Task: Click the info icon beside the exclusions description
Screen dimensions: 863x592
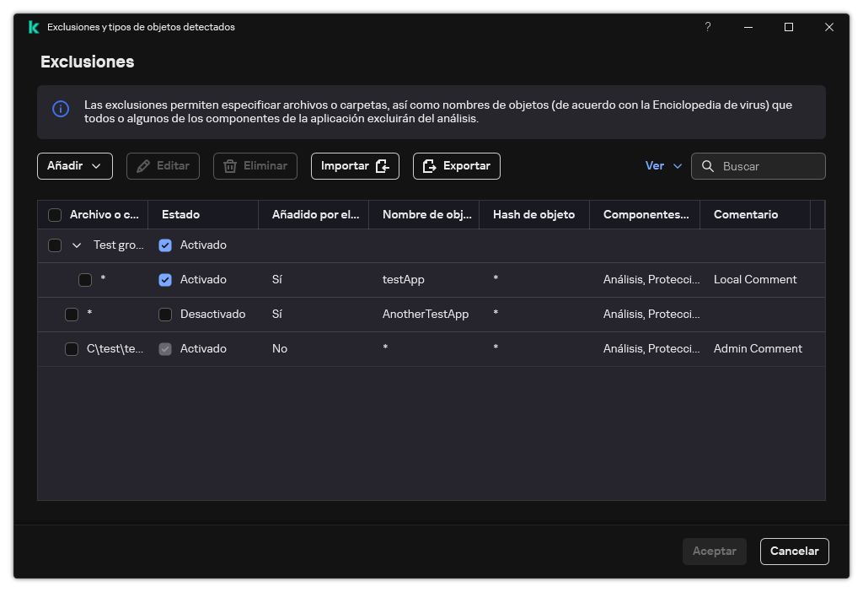Action: click(60, 110)
